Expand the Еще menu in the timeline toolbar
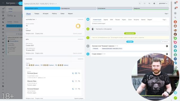Image resolution: width=180 pixels, height=101 pixels. (x=165, y=20)
